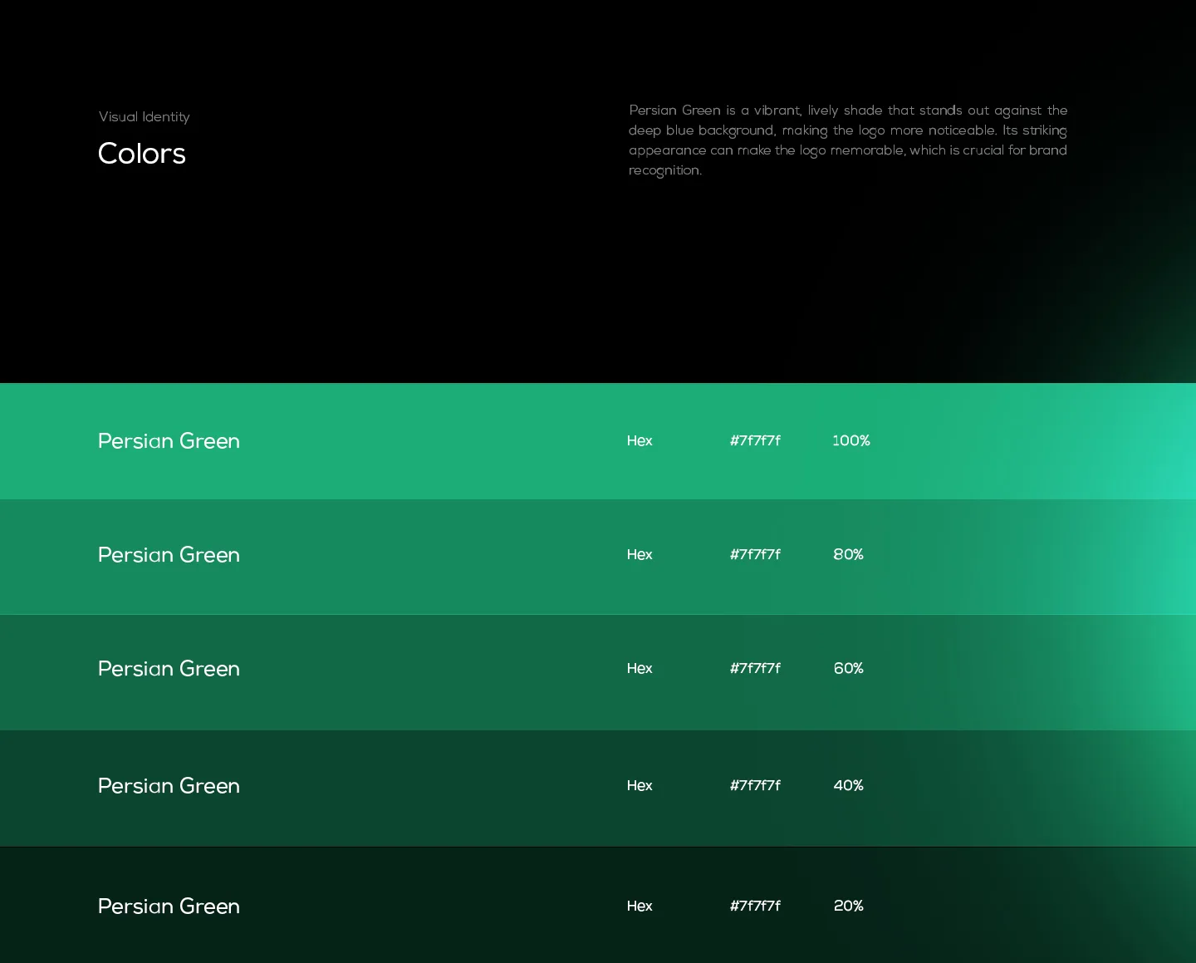Screen dimensions: 1196x963
Task: Click the "80%" opacity value
Action: pyautogui.click(x=849, y=555)
